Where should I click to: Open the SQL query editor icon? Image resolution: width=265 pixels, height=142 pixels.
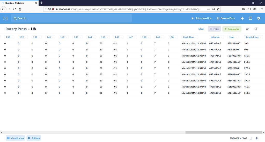pos(251,18)
